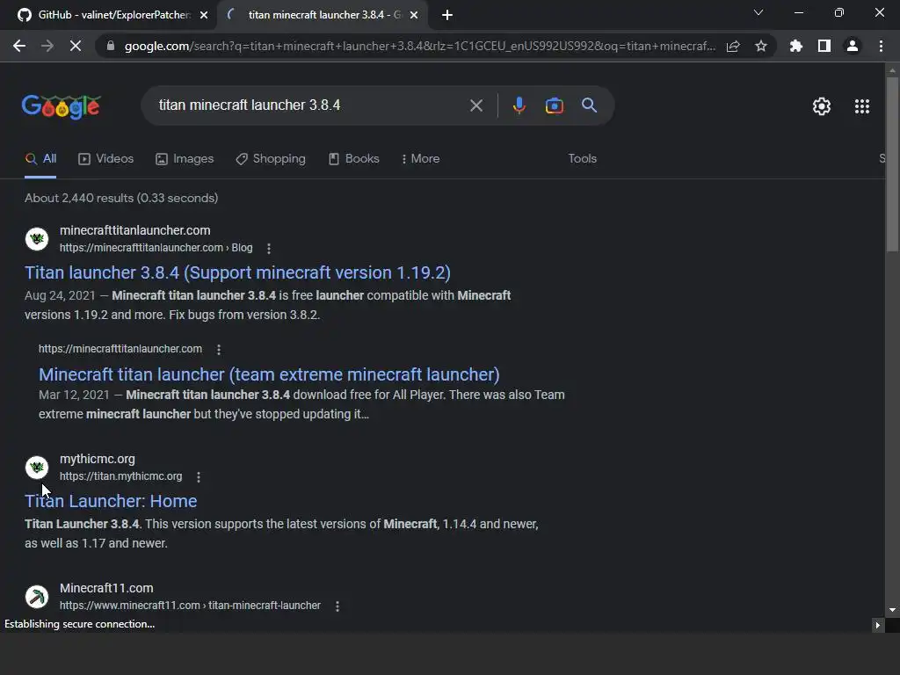Screen dimensions: 900x675
Task: Share this page from the address bar
Action: tap(733, 46)
